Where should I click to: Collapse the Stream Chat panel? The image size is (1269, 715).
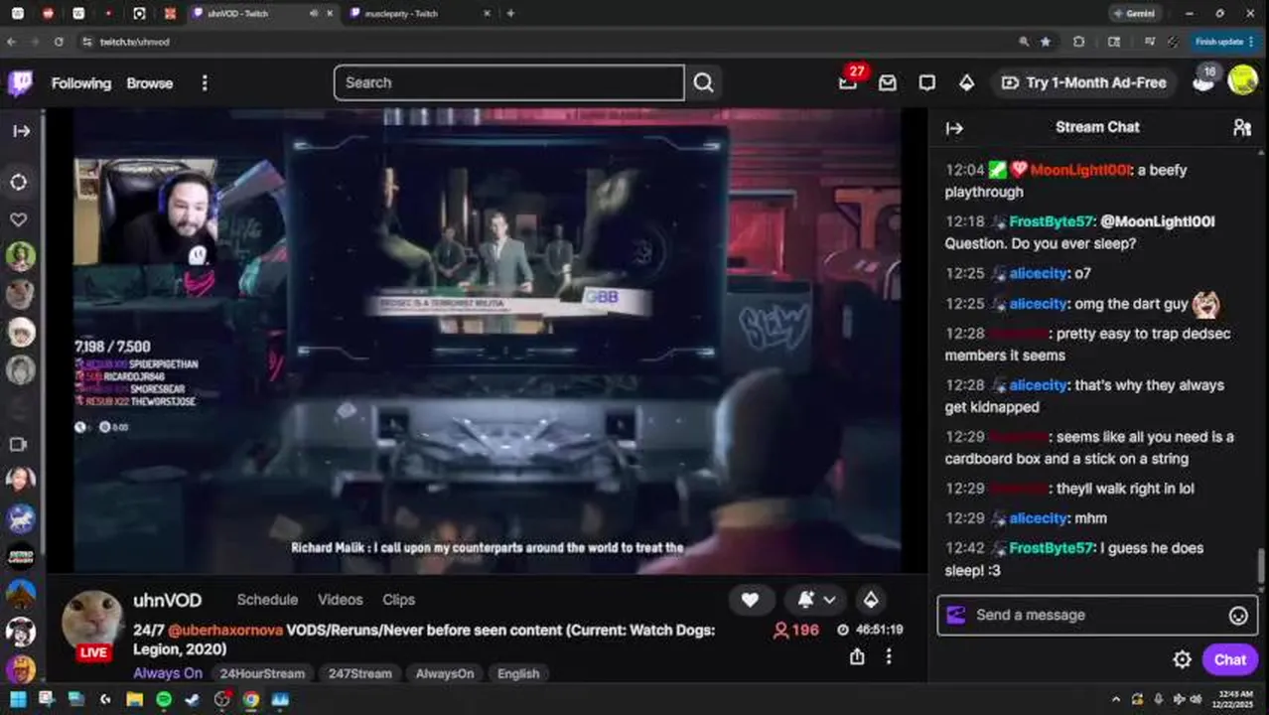point(954,128)
